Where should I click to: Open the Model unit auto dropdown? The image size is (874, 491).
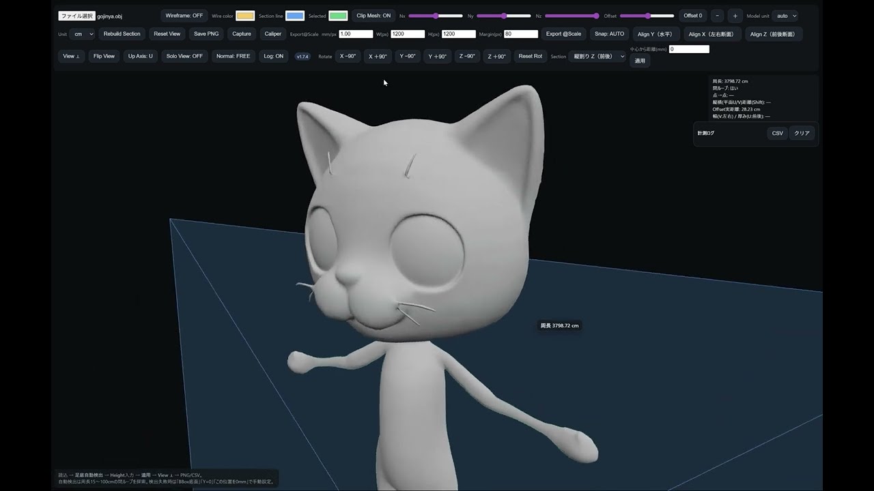785,16
